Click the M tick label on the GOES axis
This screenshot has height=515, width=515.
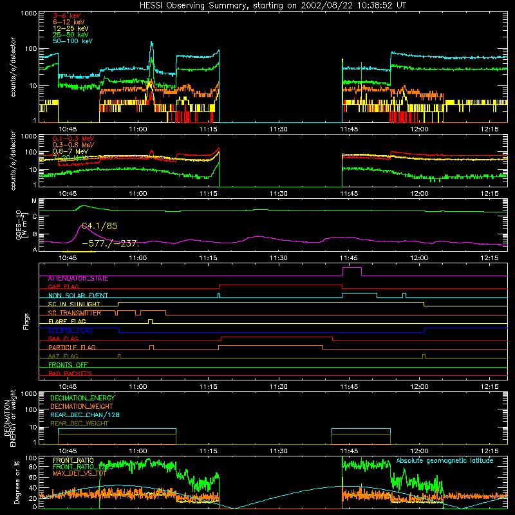pyautogui.click(x=34, y=201)
